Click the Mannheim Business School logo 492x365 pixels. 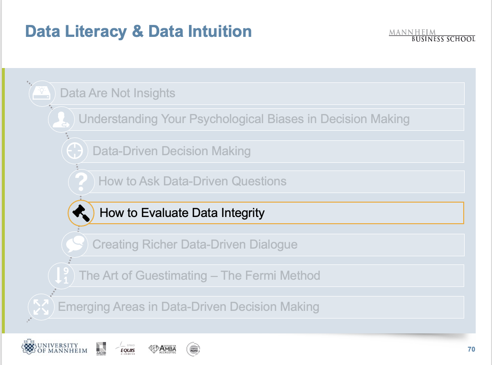(x=432, y=36)
